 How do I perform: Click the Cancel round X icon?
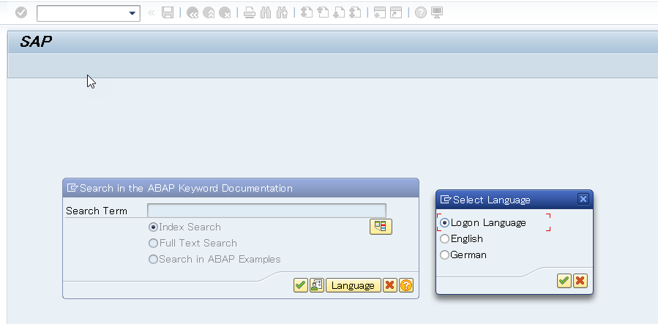[225, 13]
